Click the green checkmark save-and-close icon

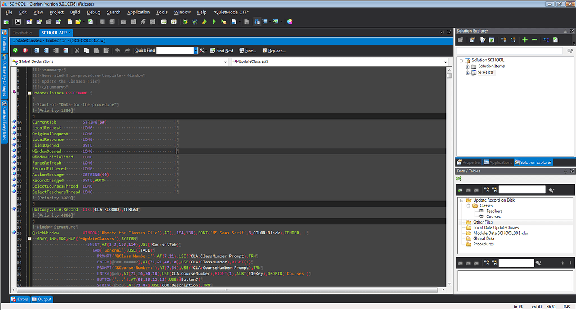[16, 51]
